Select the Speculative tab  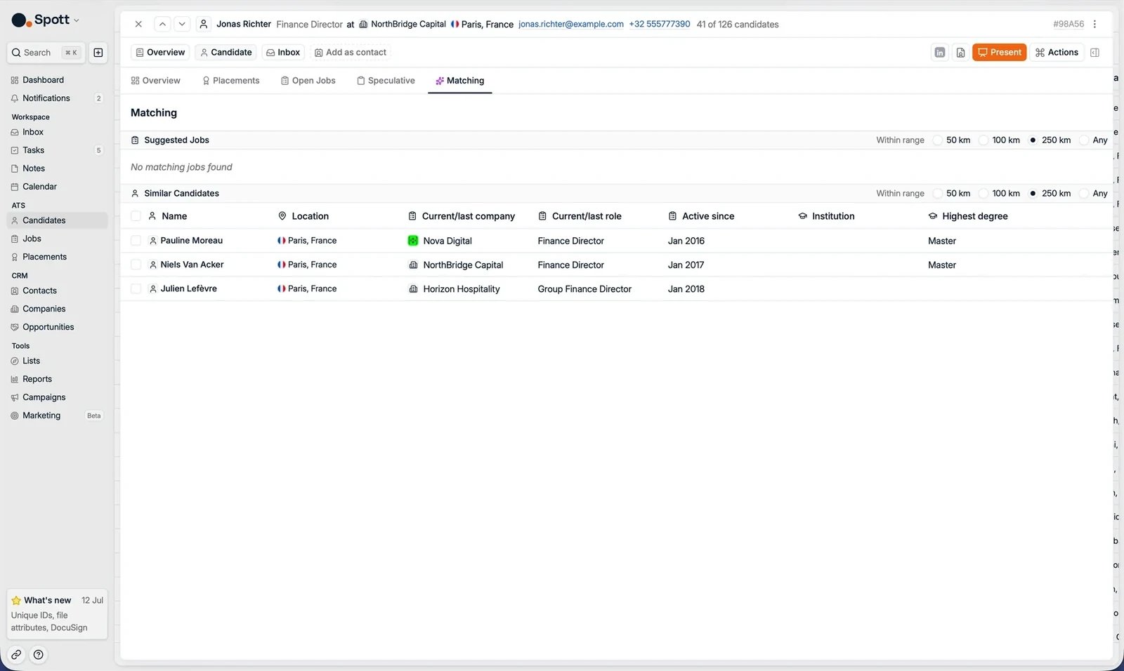pyautogui.click(x=386, y=81)
